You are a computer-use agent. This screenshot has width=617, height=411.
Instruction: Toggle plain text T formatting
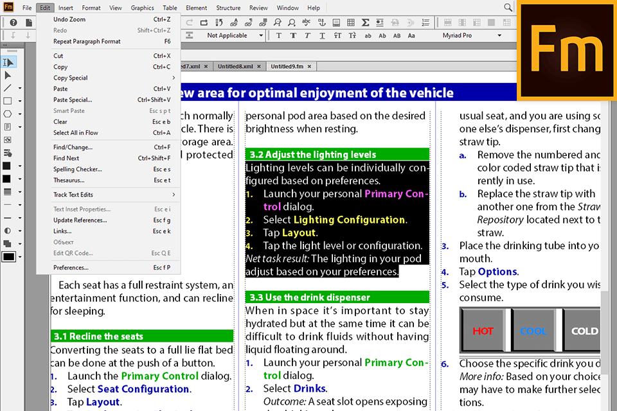tap(278, 35)
